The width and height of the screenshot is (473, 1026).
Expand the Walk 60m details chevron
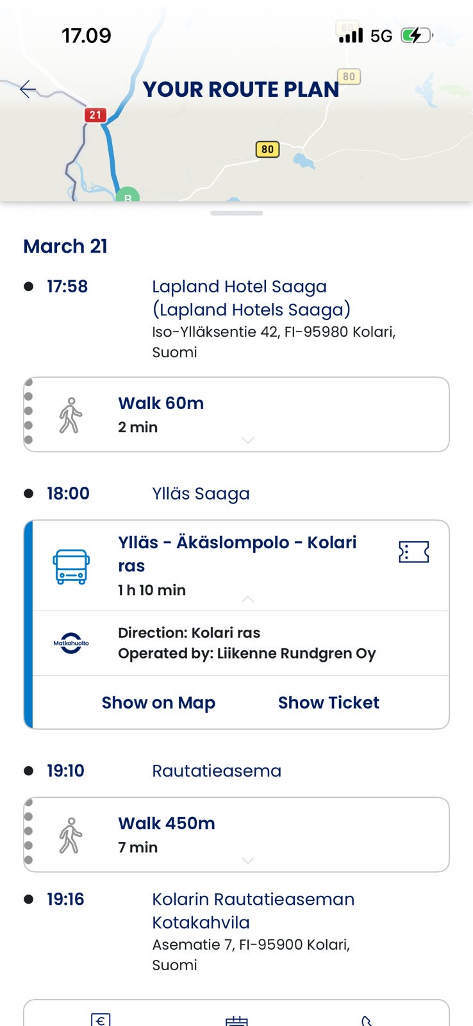coord(248,440)
